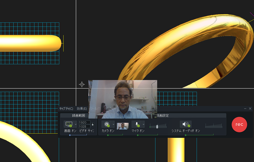Open the 効果(E) menu

click(x=82, y=109)
